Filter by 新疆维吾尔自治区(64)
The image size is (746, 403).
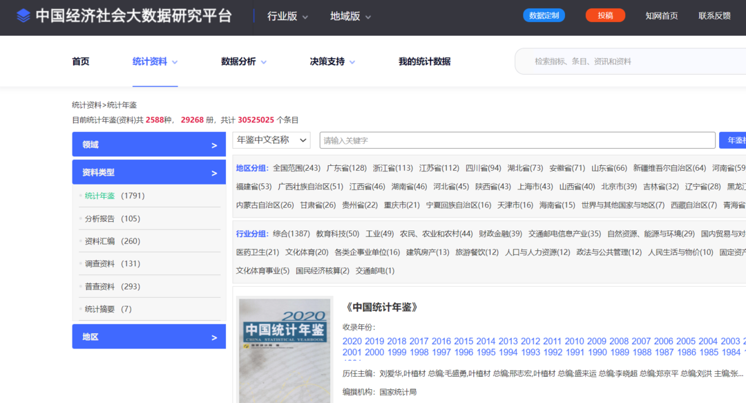tap(669, 168)
